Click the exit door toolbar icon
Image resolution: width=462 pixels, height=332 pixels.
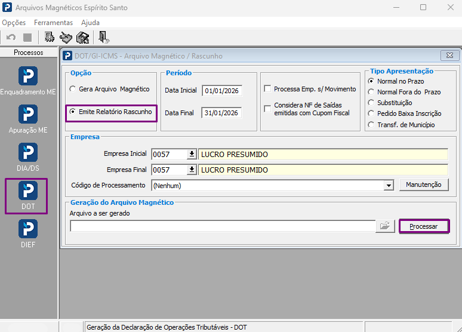tap(104, 38)
